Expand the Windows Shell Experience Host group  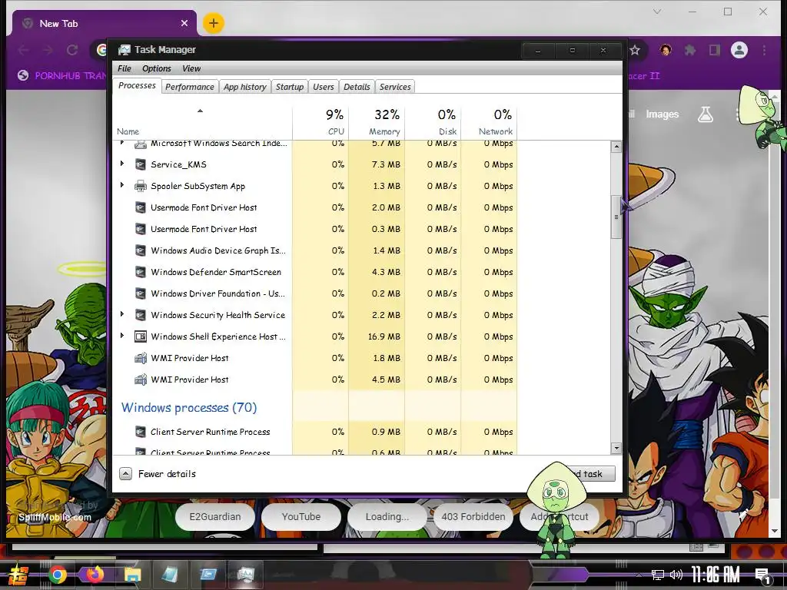point(122,336)
